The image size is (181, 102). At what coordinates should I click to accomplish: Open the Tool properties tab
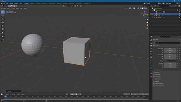tap(151, 40)
